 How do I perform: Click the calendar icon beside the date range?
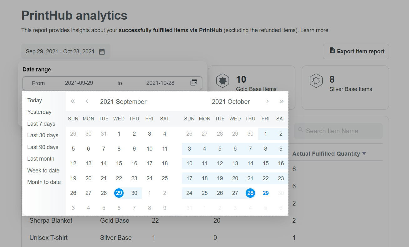pyautogui.click(x=102, y=52)
